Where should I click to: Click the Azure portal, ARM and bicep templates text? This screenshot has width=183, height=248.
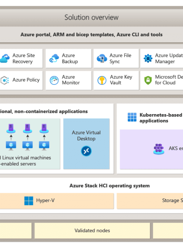point(91,35)
